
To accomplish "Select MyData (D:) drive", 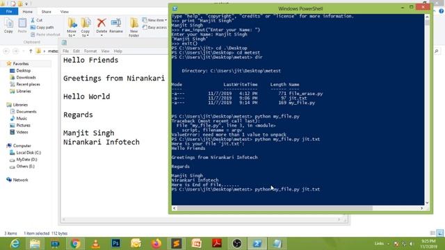I will point(26,159).
